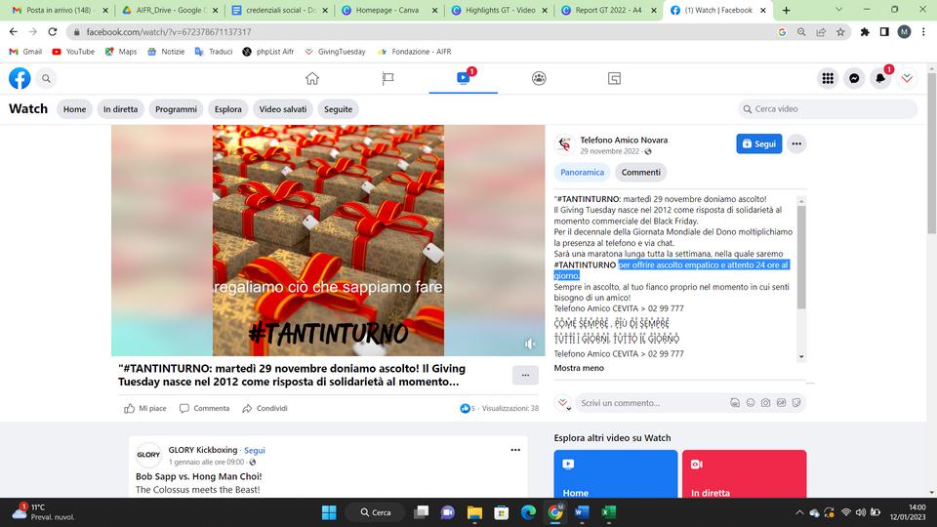This screenshot has height=527, width=937.
Task: Insert a GIF in the comment box
Action: pos(781,403)
